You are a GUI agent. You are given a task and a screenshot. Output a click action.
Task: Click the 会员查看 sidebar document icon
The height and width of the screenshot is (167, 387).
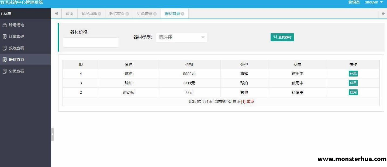pos(4,71)
